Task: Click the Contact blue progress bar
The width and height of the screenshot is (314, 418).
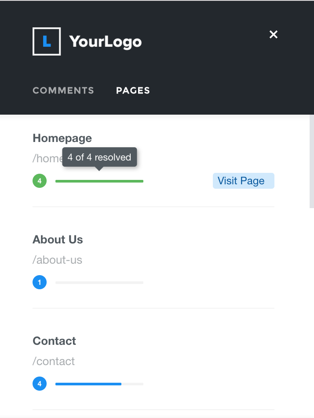Action: pos(99,384)
